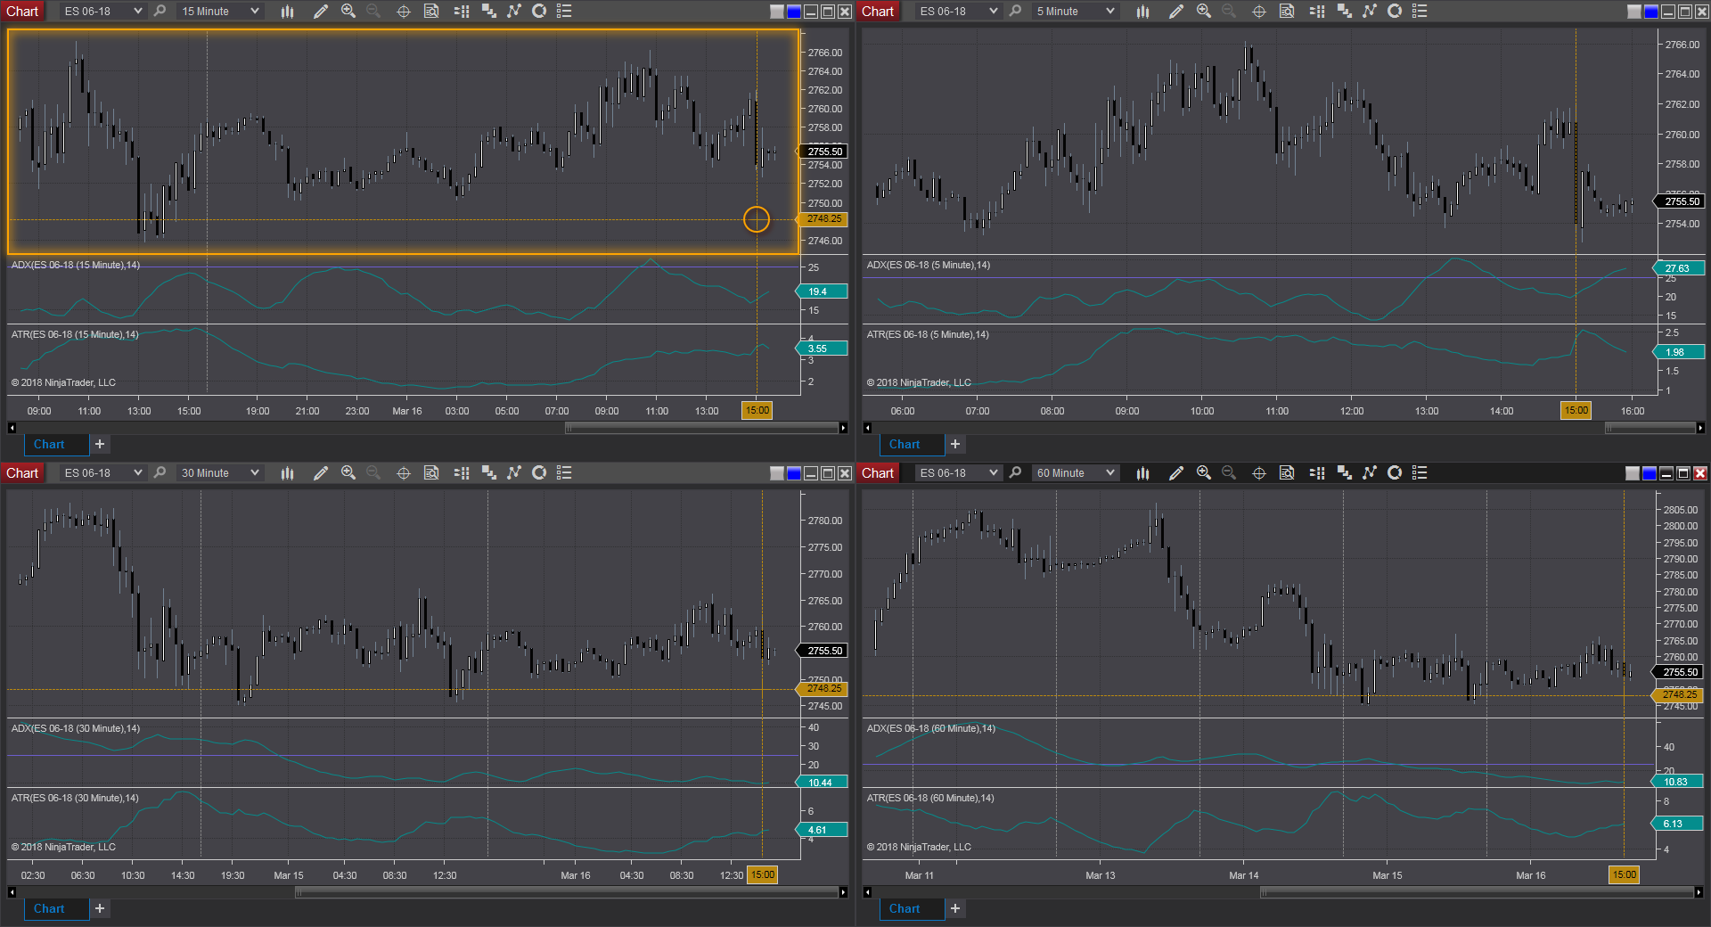This screenshot has height=927, width=1711.
Task: Zoom in on the 15 Minute chart
Action: [x=348, y=12]
